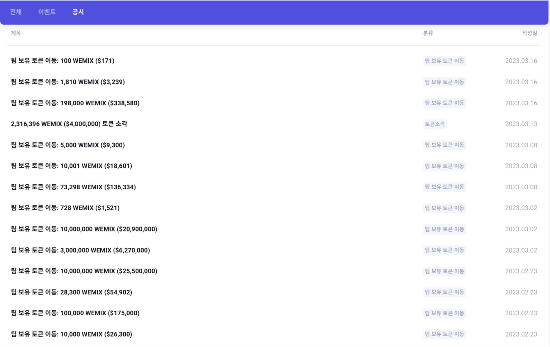
Task: Open the 100 WEMIX ($171) announcement
Action: click(63, 61)
